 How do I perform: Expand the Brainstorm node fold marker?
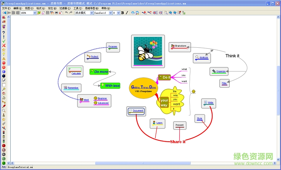pyautogui.click(x=172, y=49)
